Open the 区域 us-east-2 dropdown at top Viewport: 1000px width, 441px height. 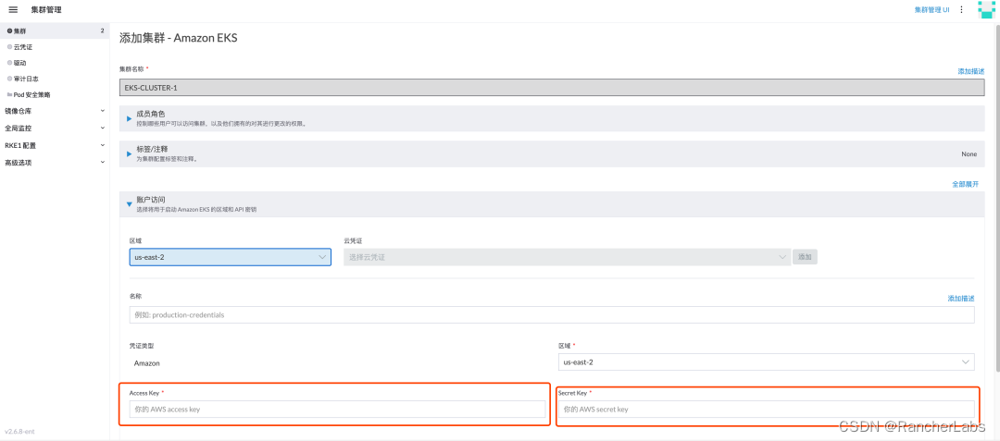tap(230, 257)
